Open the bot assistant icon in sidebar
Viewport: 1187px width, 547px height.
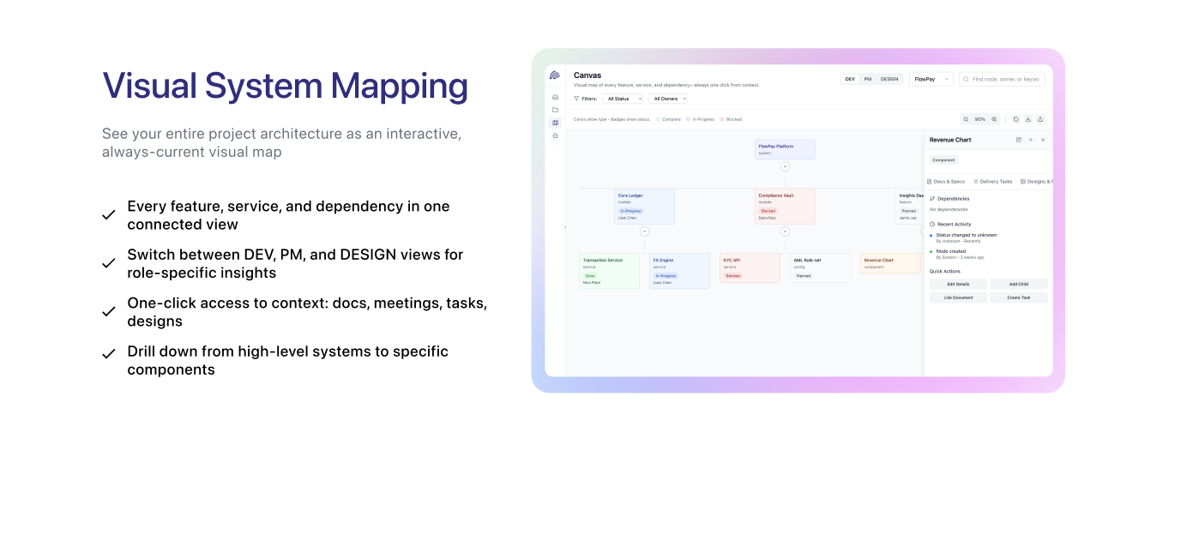click(x=555, y=135)
